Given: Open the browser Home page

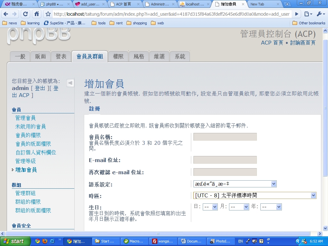Looking at the screenshot, I should click(x=37, y=14).
